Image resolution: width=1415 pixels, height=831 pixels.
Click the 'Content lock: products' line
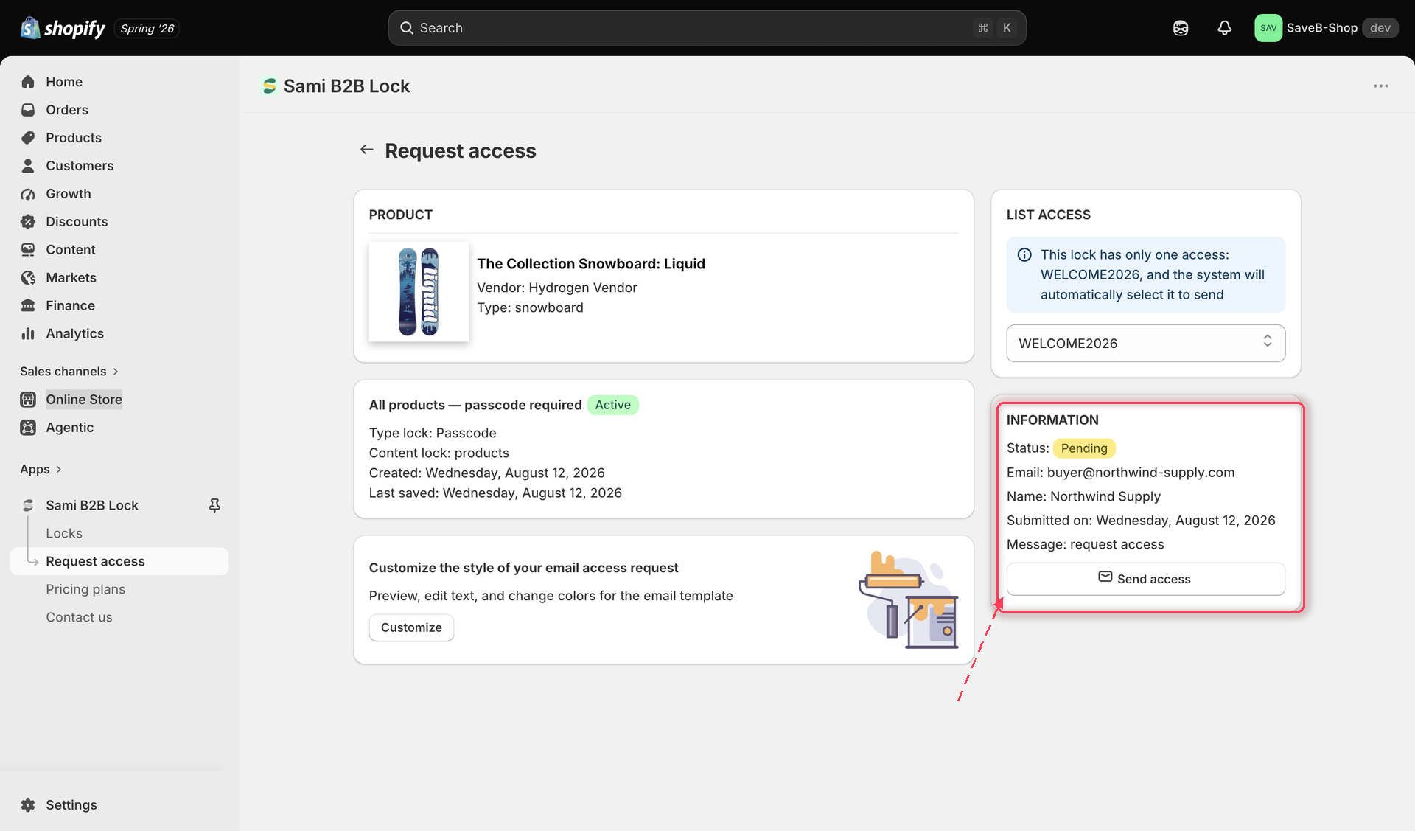pos(439,453)
